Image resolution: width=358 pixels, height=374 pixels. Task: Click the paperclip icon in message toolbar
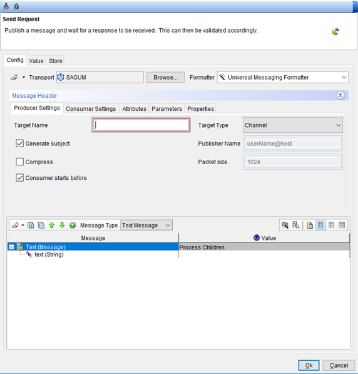15,225
